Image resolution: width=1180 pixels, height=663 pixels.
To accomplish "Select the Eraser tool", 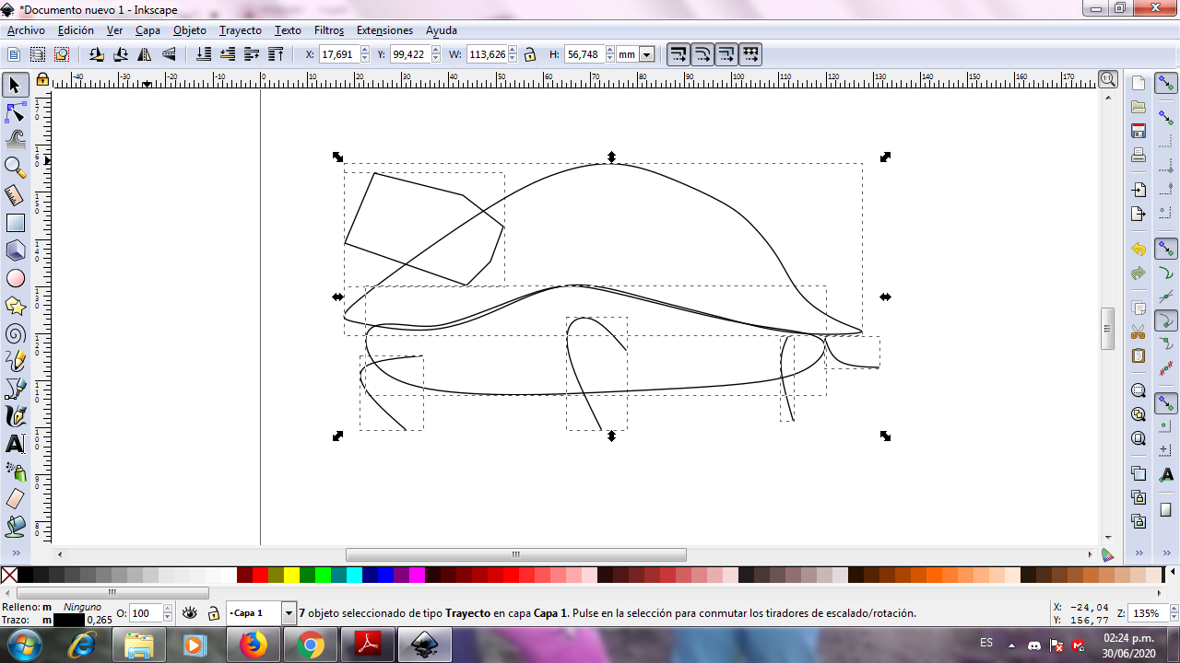I will point(15,499).
